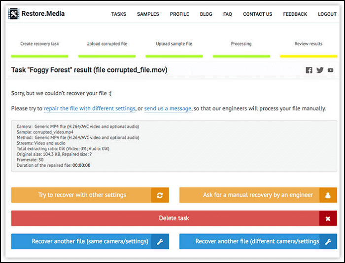
Task: Select the 'Create recovery task' step
Action: 39,44
